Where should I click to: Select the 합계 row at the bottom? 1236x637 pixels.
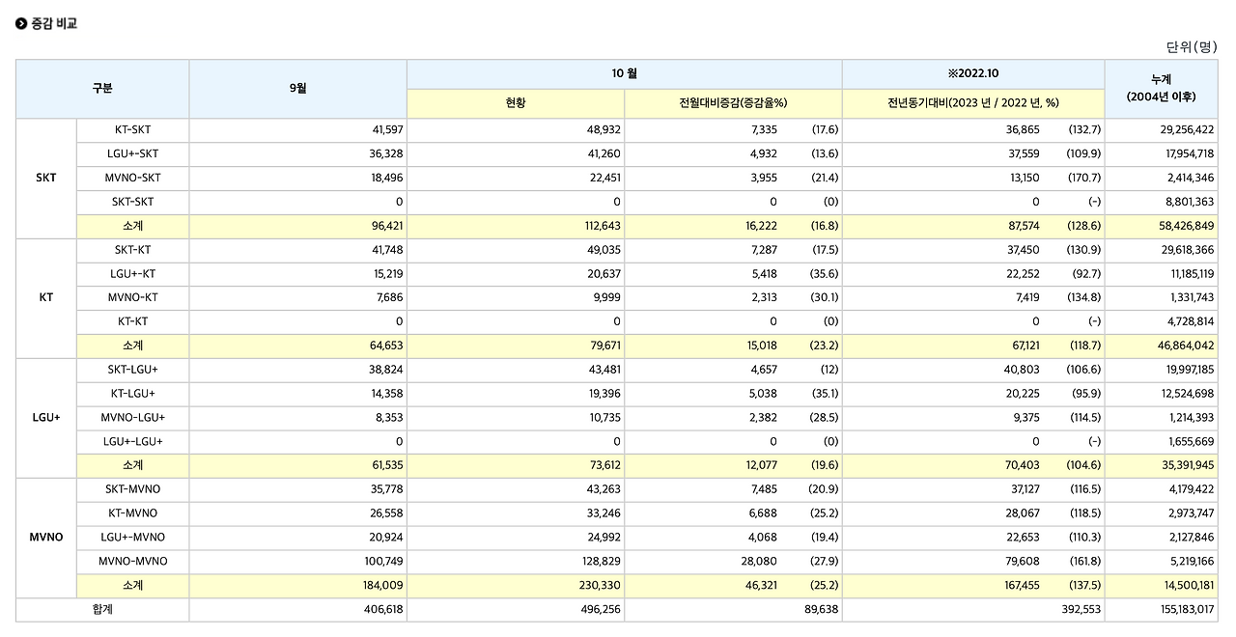point(102,609)
